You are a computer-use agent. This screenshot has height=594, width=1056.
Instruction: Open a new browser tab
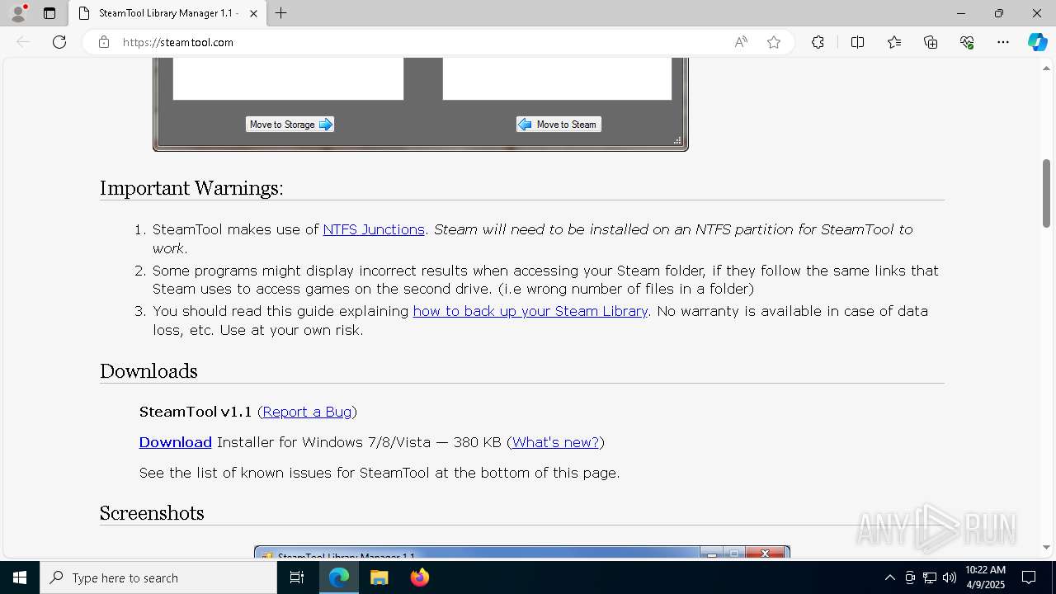tap(281, 13)
